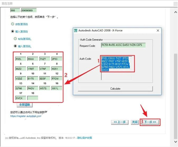Open the register.autodesk.com link
Screen dimensions: 178x147
(x=26, y=116)
